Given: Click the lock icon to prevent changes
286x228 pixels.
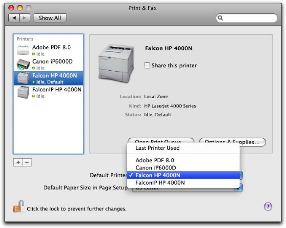Looking at the screenshot, I should tap(18, 207).
